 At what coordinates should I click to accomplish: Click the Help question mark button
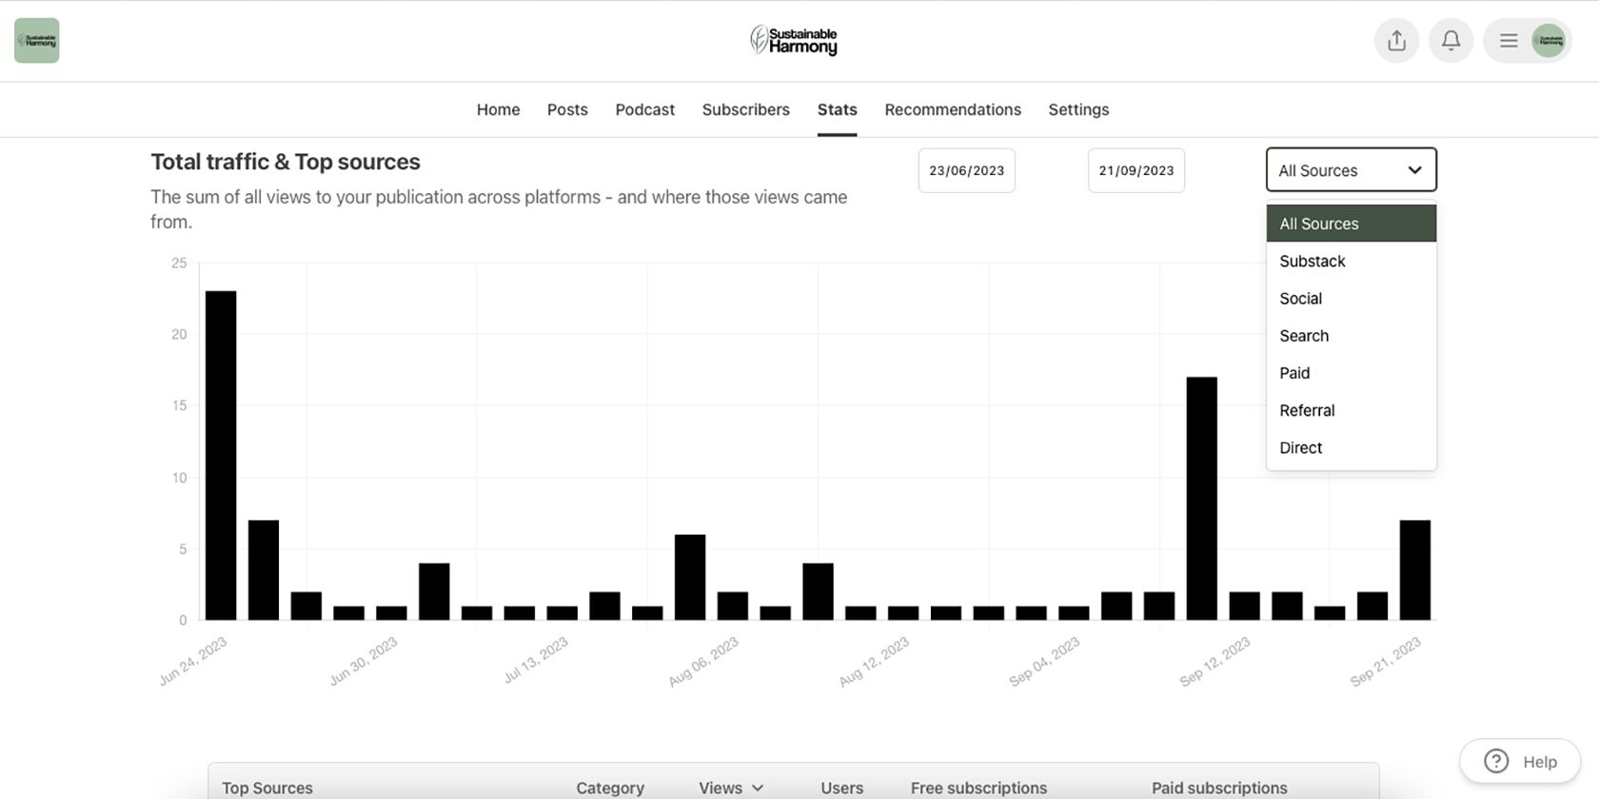pos(1519,761)
